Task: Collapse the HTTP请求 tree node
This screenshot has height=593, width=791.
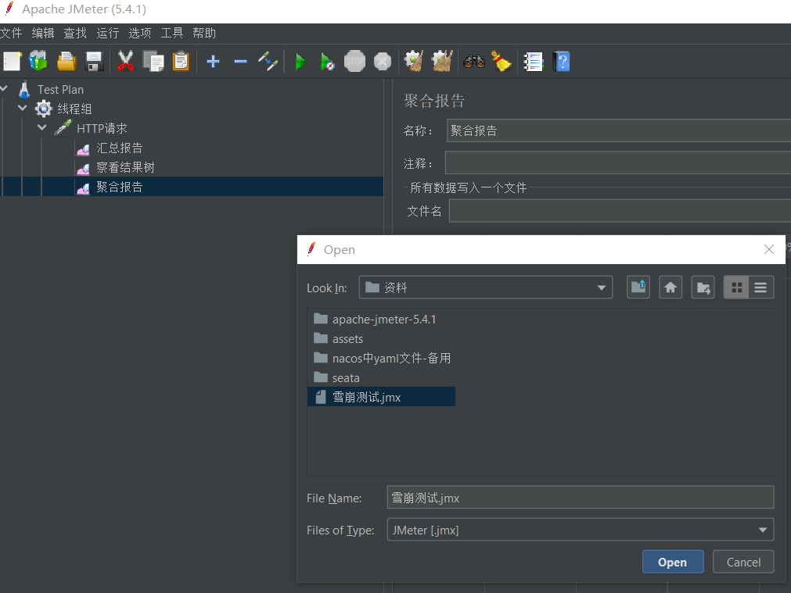Action: [42, 127]
